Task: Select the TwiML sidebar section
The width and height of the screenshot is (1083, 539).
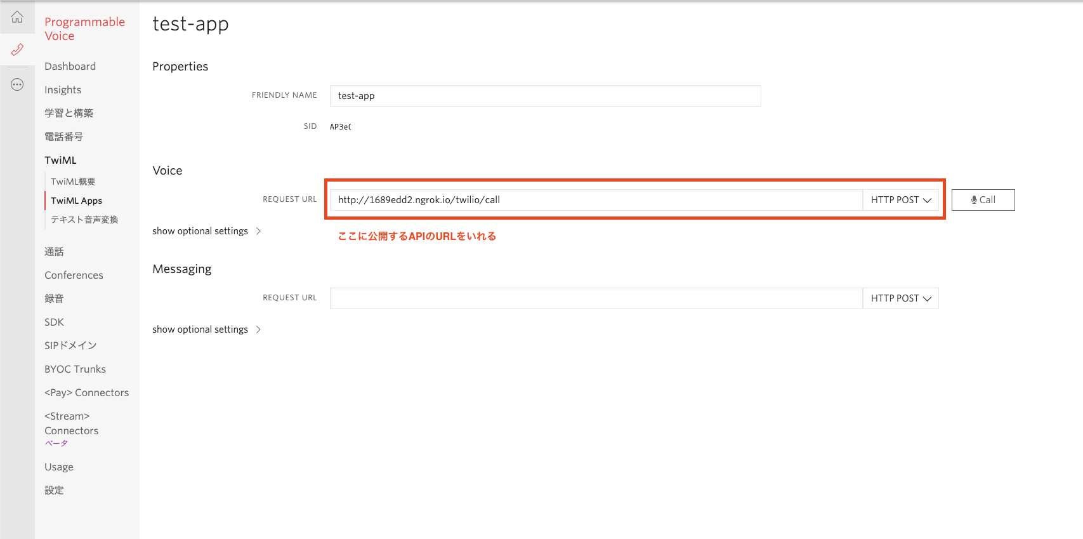Action: point(60,160)
